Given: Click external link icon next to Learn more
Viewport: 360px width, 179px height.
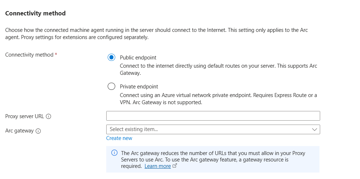Looking at the screenshot, I should 175,166.
